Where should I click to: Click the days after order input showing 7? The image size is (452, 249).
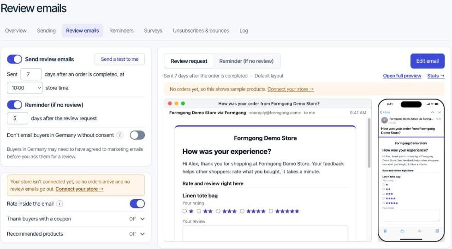point(31,74)
